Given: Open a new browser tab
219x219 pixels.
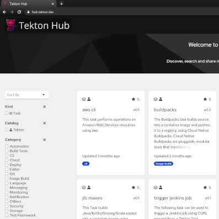Looking at the screenshot, I should pos(61,4).
